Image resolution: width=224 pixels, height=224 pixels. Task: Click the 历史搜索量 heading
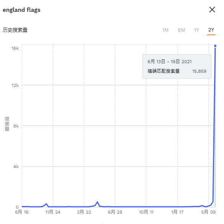point(15,30)
